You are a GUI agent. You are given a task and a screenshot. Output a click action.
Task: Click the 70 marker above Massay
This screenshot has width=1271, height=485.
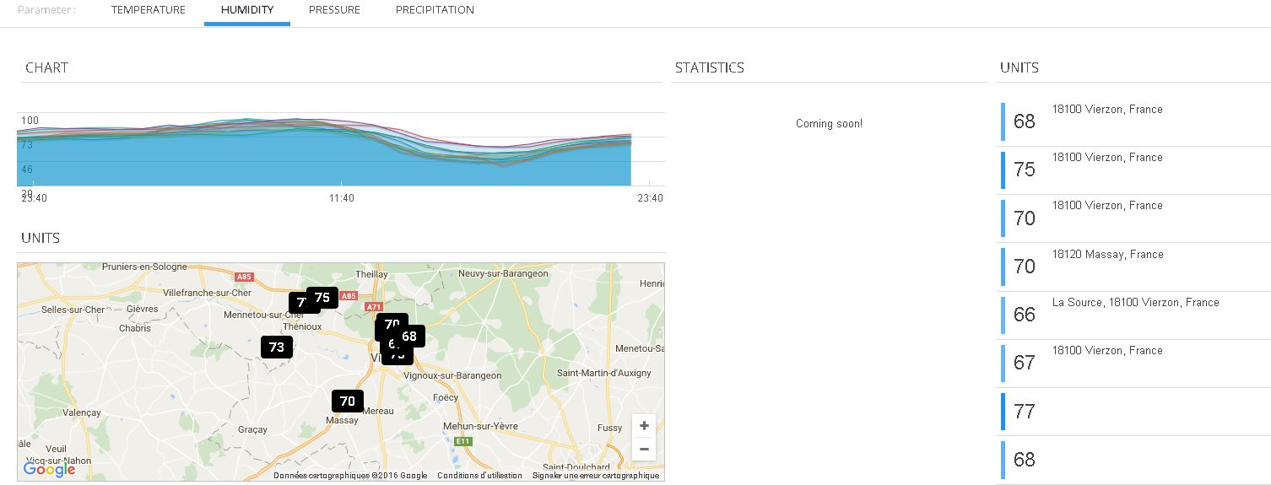pyautogui.click(x=347, y=401)
